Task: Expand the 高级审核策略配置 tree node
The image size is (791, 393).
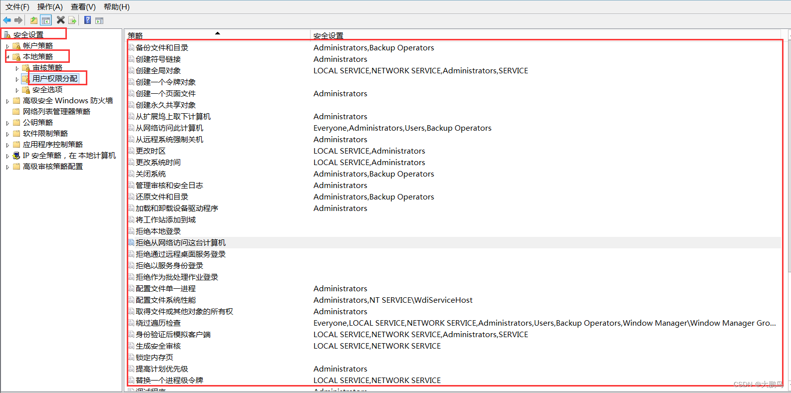Action: click(7, 167)
